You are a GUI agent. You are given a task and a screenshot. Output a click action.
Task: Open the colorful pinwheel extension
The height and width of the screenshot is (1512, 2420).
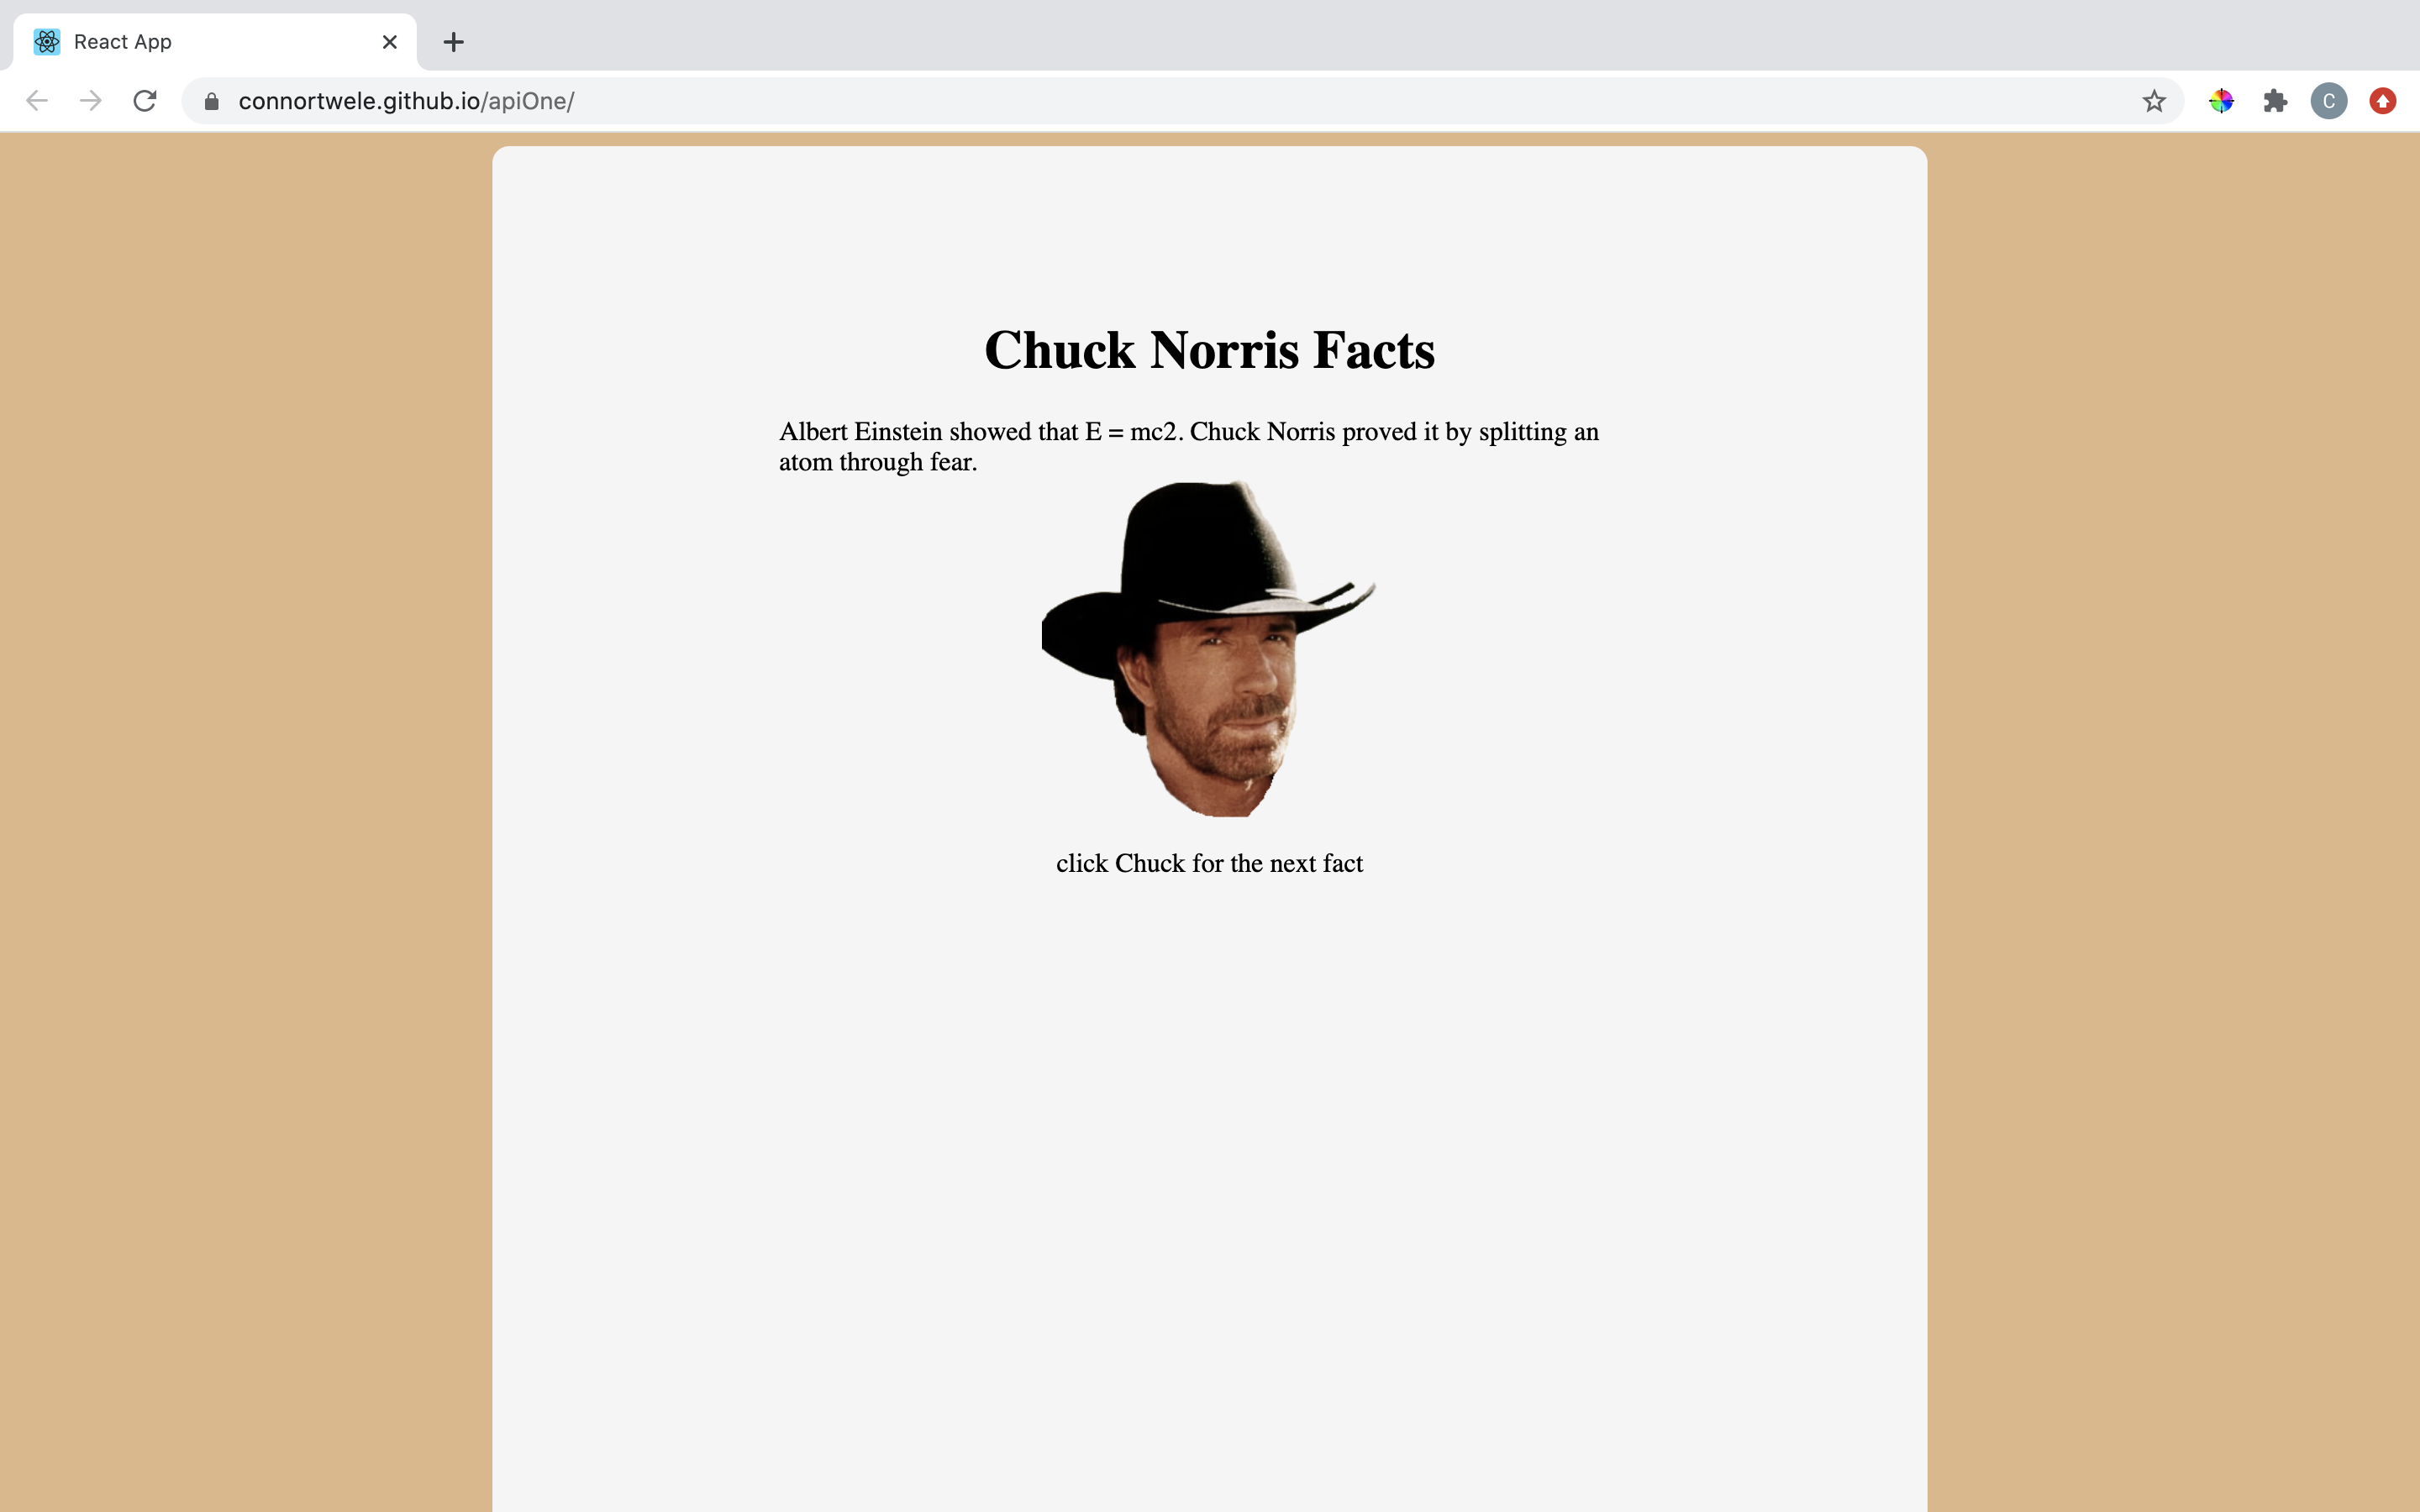click(x=2221, y=101)
